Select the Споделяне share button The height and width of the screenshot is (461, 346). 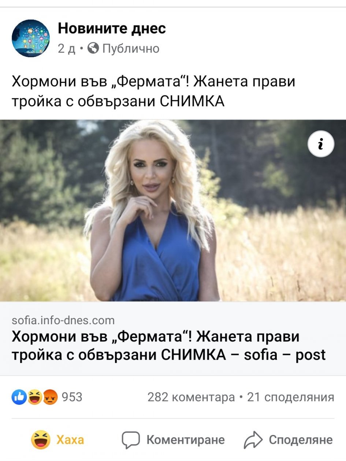click(289, 440)
